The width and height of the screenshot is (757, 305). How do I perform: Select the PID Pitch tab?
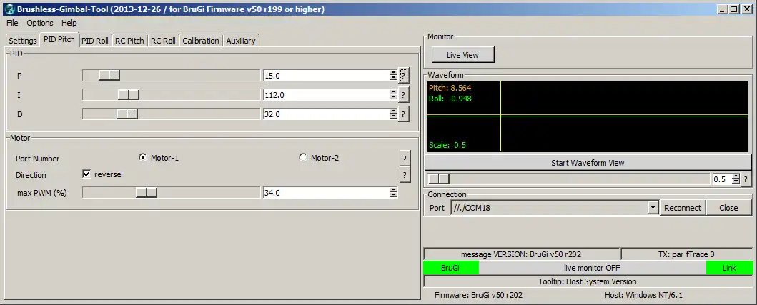coord(59,39)
